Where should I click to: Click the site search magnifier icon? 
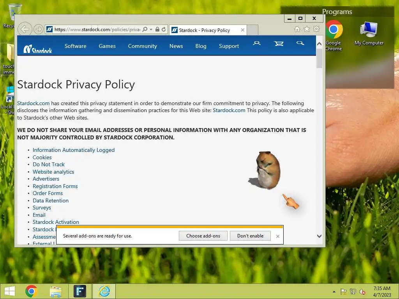point(300,43)
